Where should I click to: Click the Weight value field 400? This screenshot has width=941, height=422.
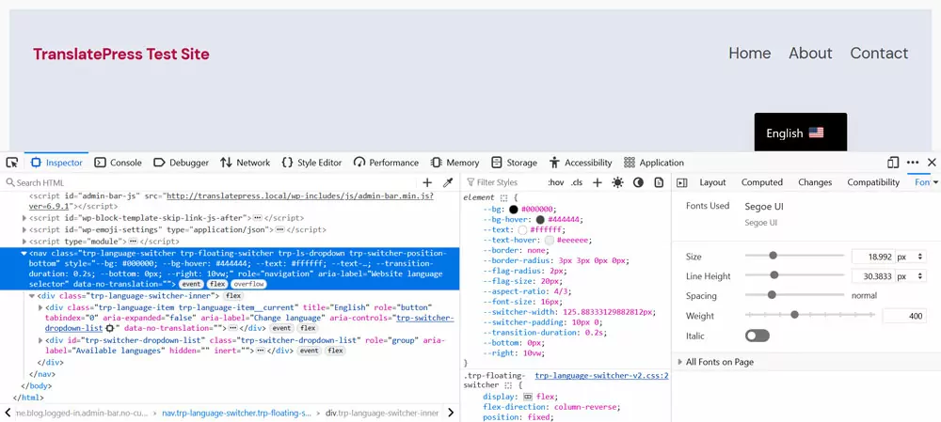pos(904,316)
